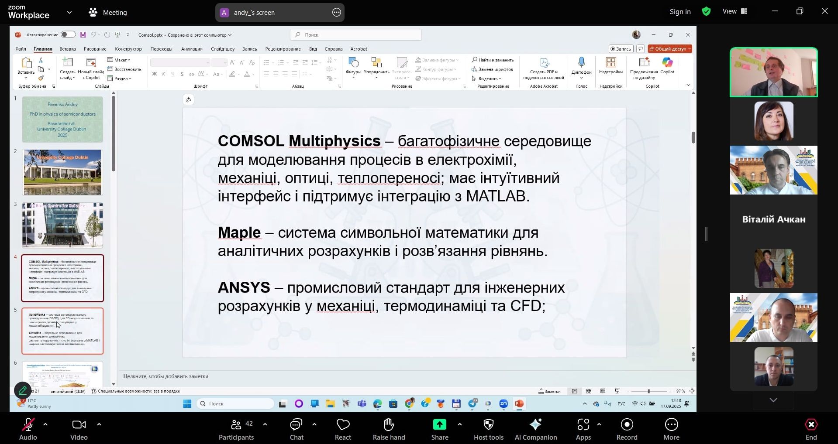Click Raise hand button
838x444 pixels.
[x=389, y=429]
